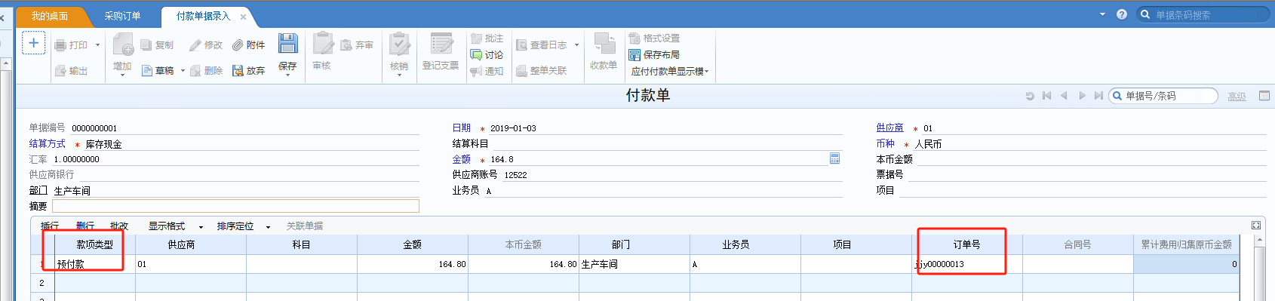1275x301 pixels.
Task: Click the 登记支票 register cheque icon
Action: (441, 44)
